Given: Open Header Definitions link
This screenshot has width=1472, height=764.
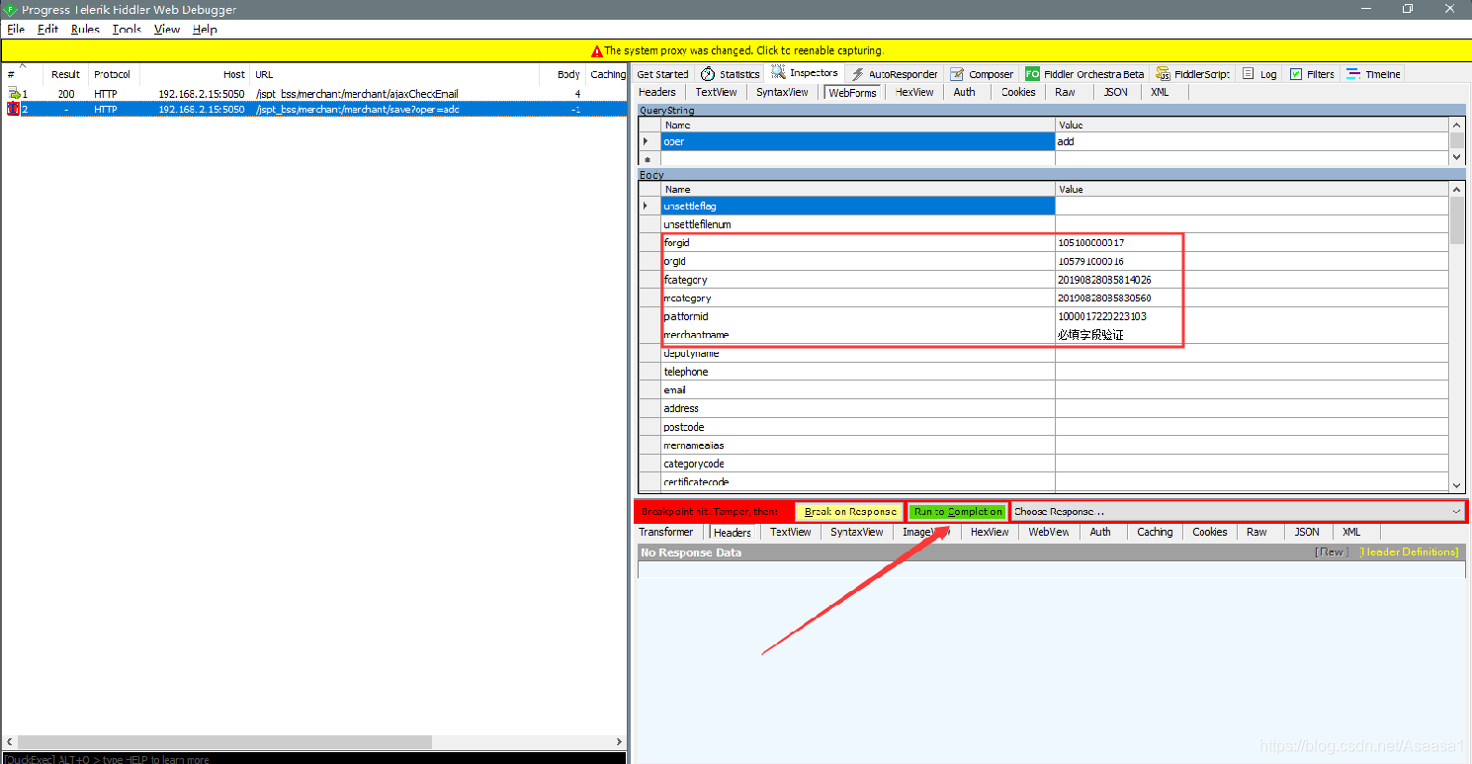Looking at the screenshot, I should (x=1409, y=552).
